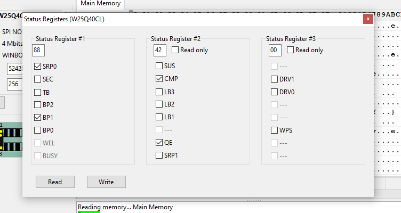401x213 pixels.
Task: Enable Read only for Status Register #3
Action: (290, 51)
